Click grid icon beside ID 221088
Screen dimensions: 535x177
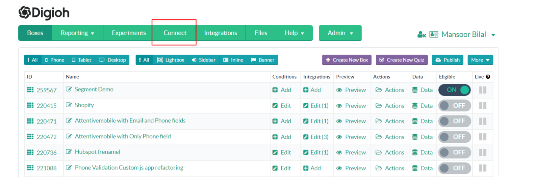coord(30,168)
